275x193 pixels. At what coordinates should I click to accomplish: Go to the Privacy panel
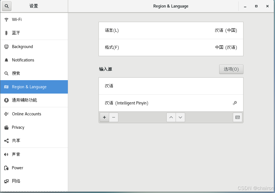(x=34, y=127)
